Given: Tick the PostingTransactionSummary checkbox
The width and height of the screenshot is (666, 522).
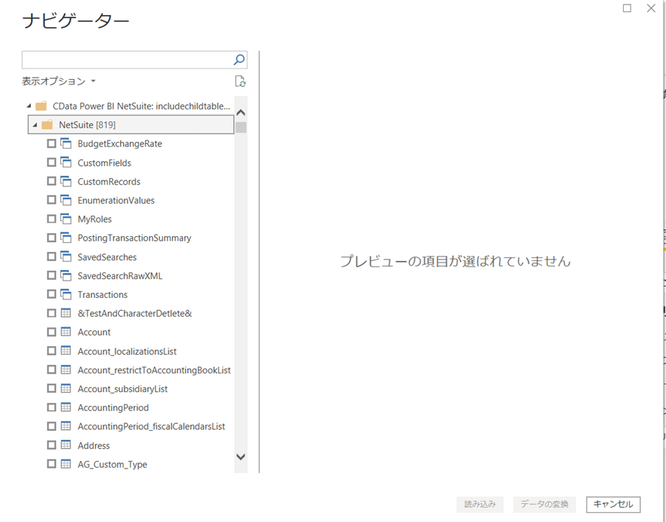Looking at the screenshot, I should tap(51, 238).
